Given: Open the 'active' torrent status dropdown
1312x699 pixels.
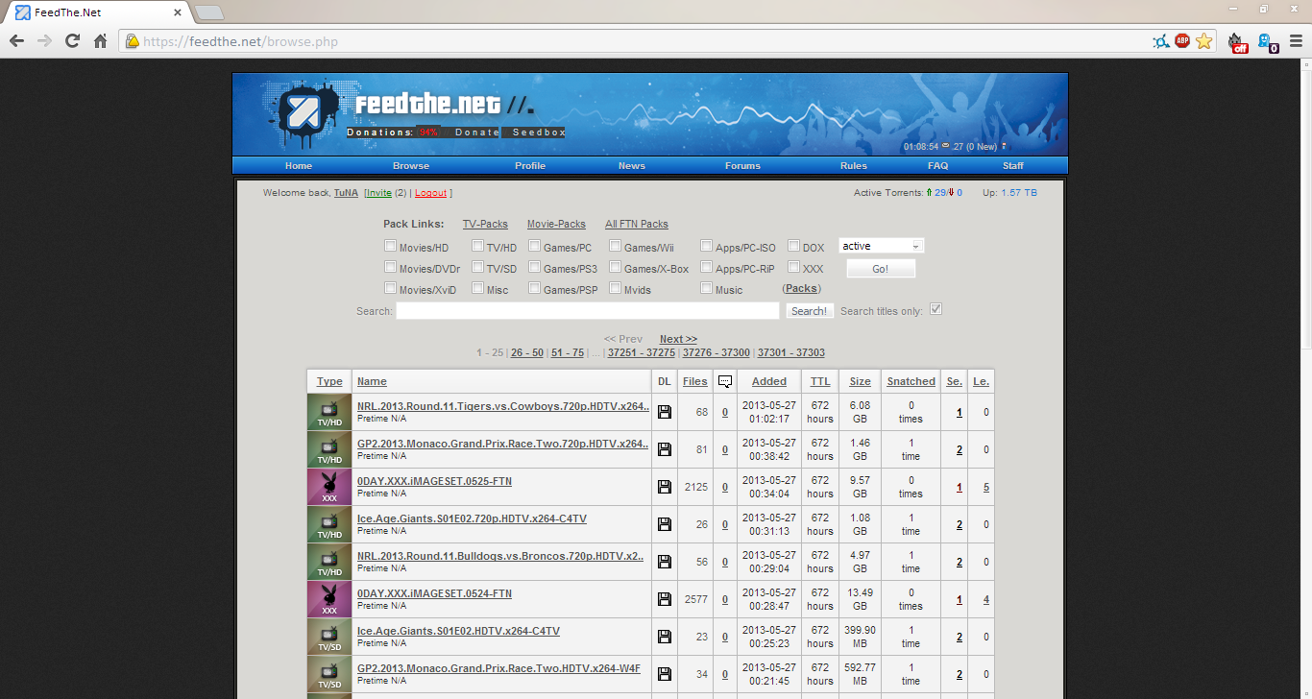Looking at the screenshot, I should pos(881,246).
